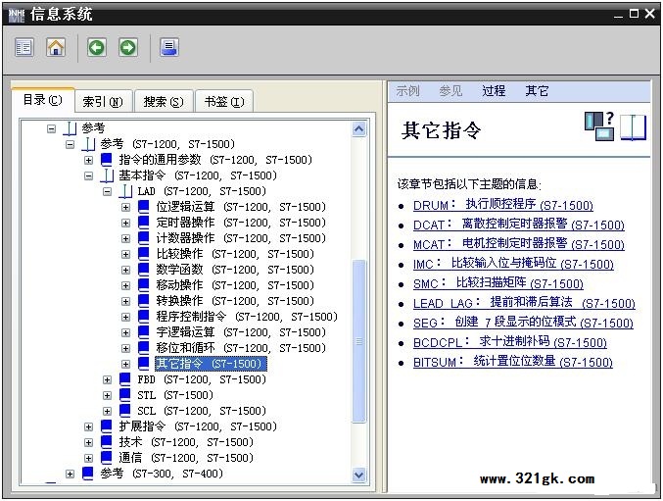
Task: Open the DRUM: 执行顺控程序 link
Action: coord(503,205)
